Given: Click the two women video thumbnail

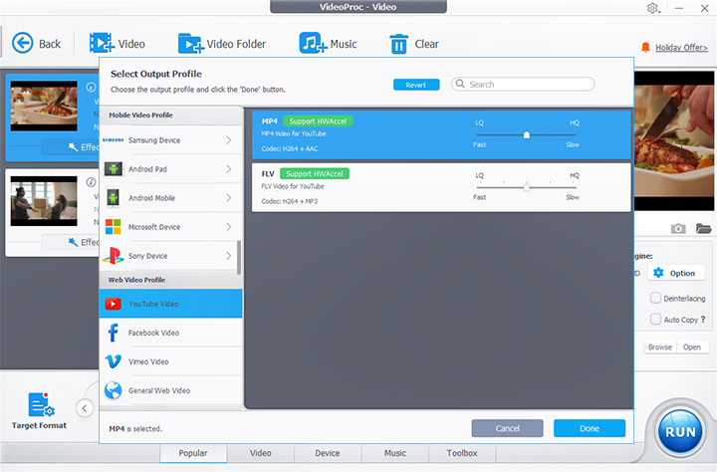Looking at the screenshot, I should 44,201.
